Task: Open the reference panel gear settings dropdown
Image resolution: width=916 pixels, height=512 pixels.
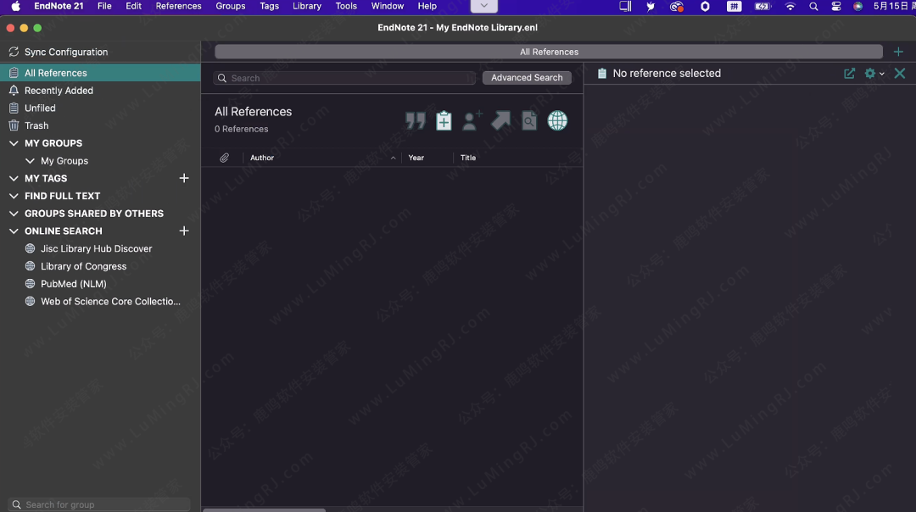Action: tap(874, 74)
